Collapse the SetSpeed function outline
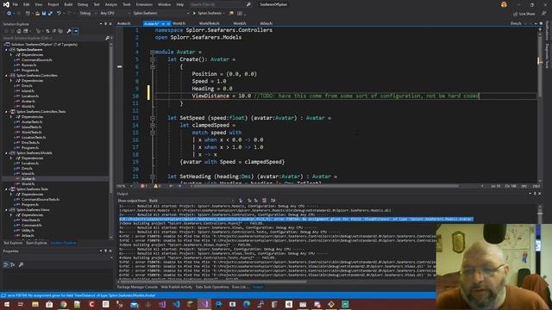This screenshot has width=552, height=310. coord(153,118)
